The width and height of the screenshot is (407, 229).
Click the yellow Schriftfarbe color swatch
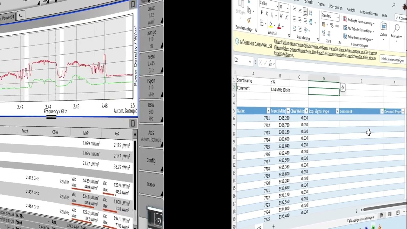pyautogui.click(x=271, y=27)
